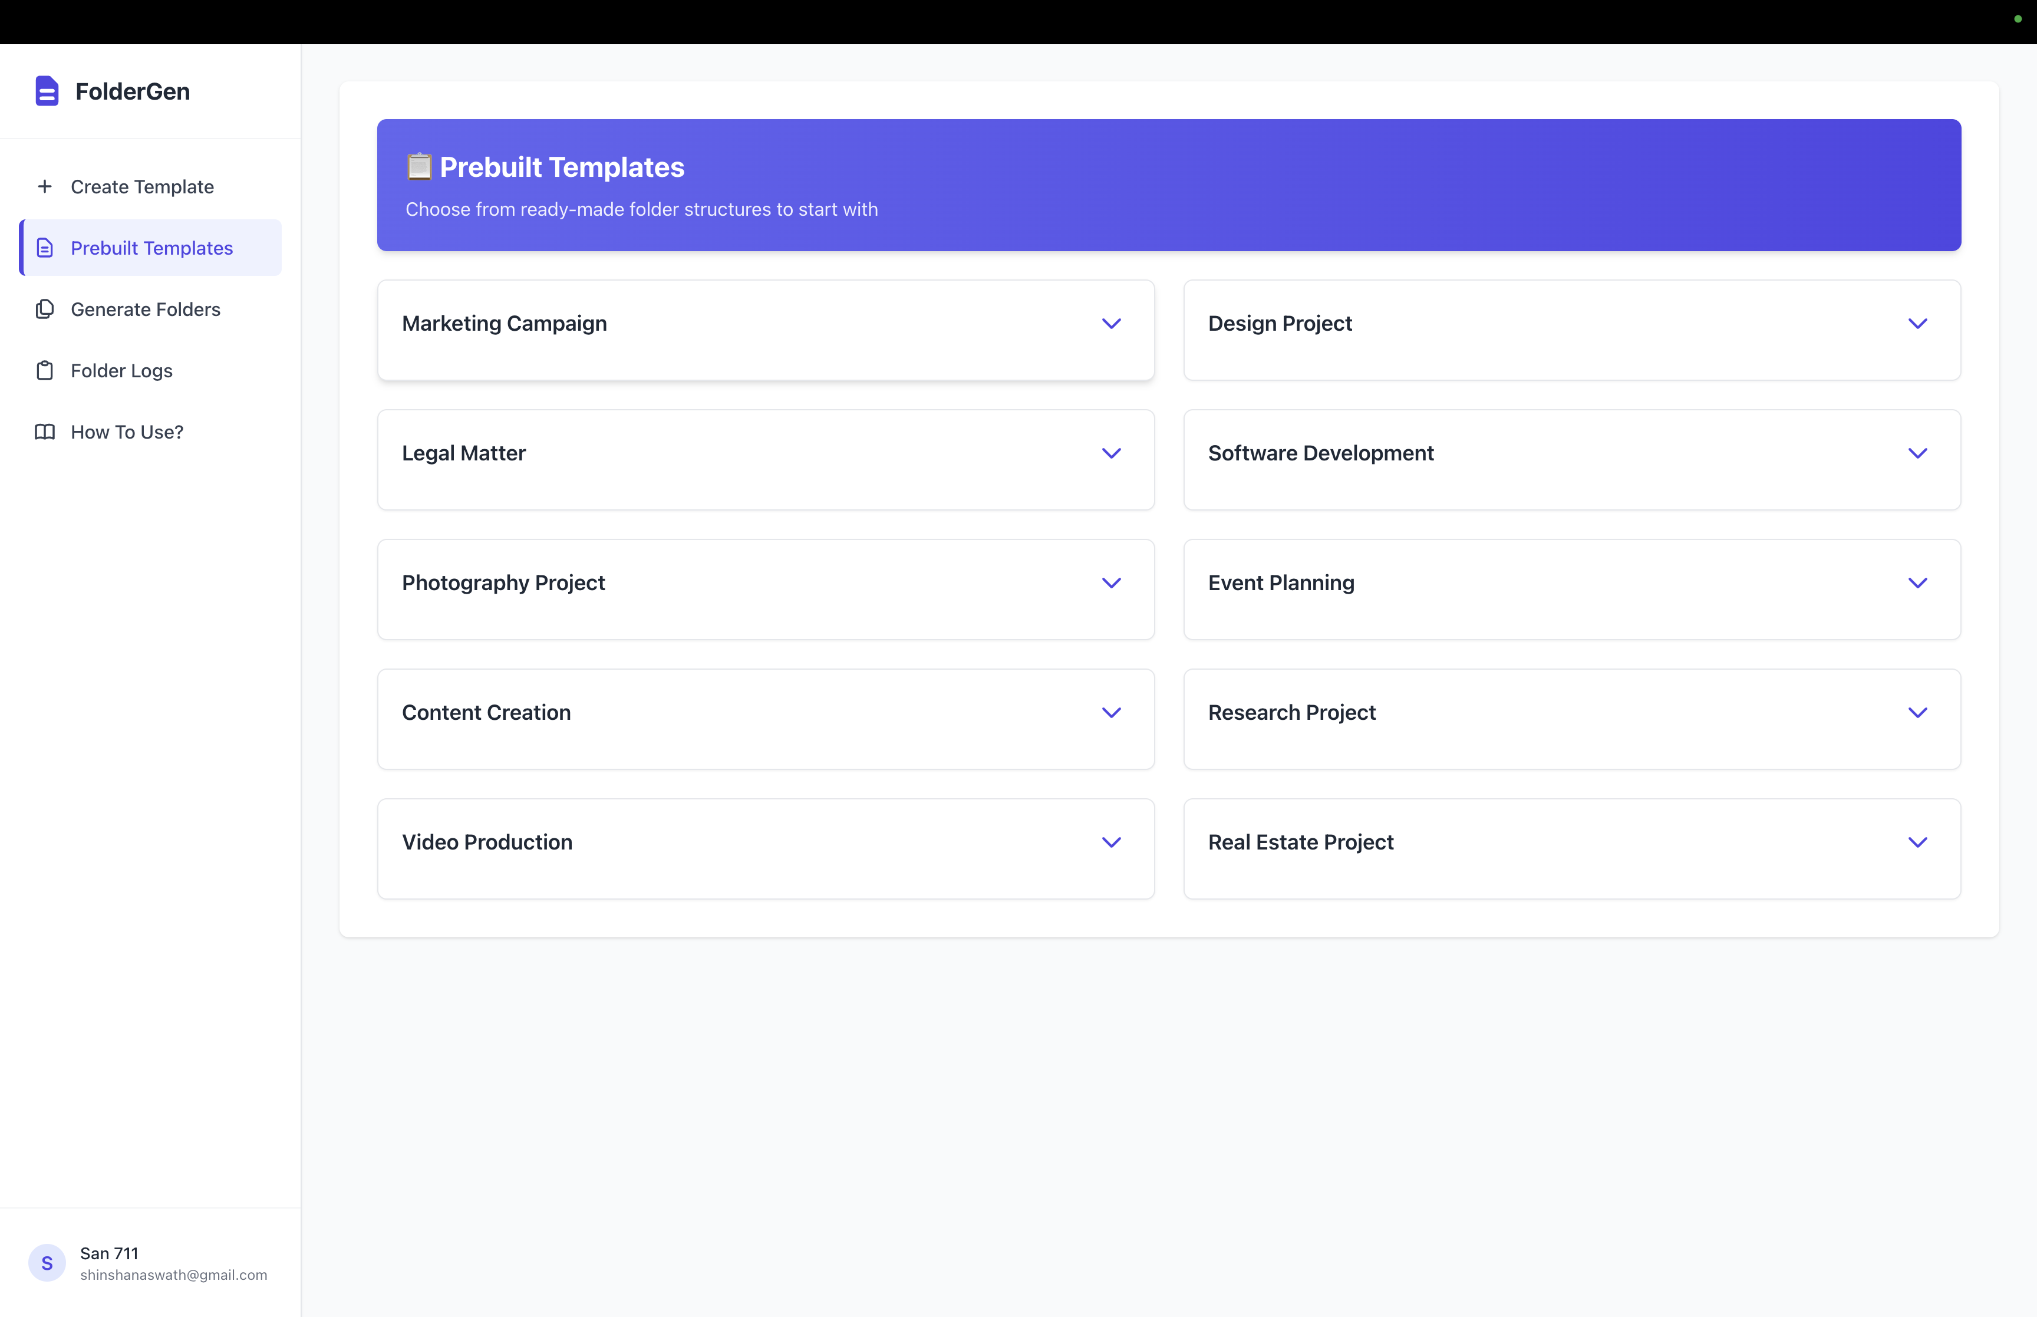Click the clipboard emoji in Prebuilt Templates header
This screenshot has width=2037, height=1317.
(419, 167)
